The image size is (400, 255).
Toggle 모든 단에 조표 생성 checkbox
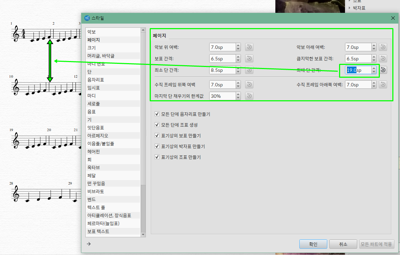click(x=157, y=125)
